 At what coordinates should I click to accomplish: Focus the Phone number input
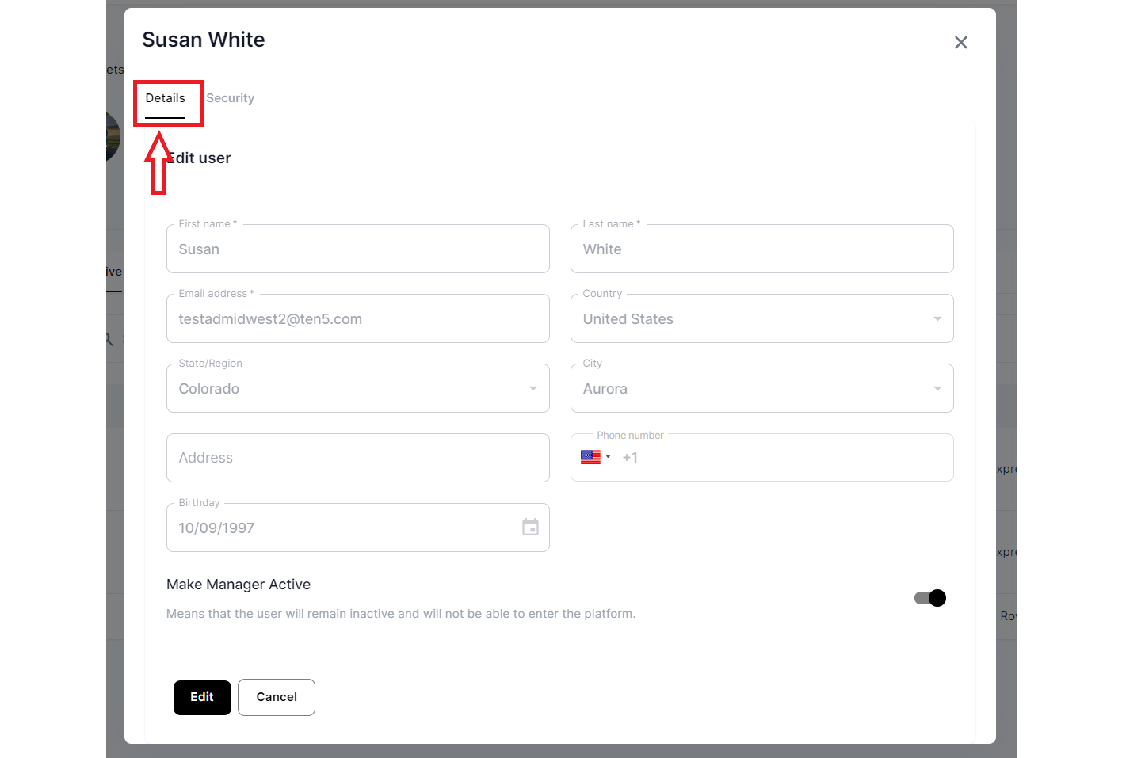784,458
